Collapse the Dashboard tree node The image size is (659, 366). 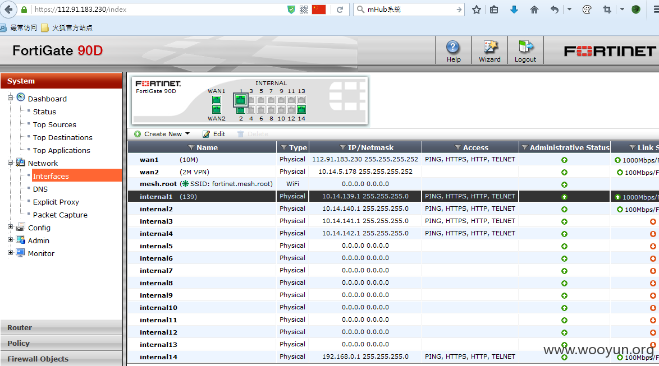pos(11,98)
